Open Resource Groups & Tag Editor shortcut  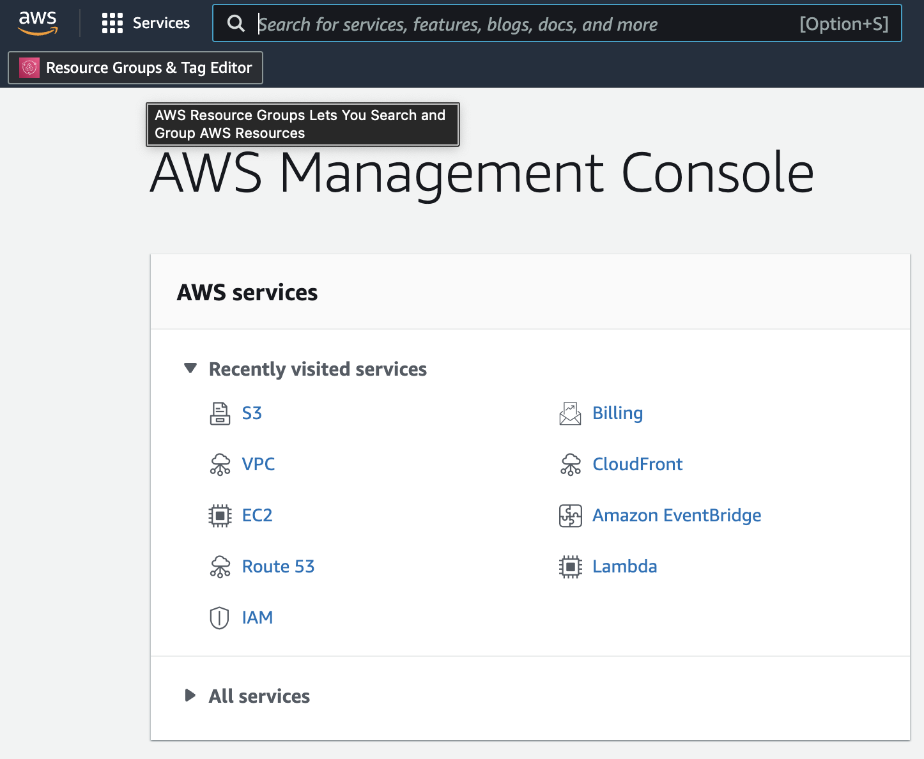(x=135, y=68)
